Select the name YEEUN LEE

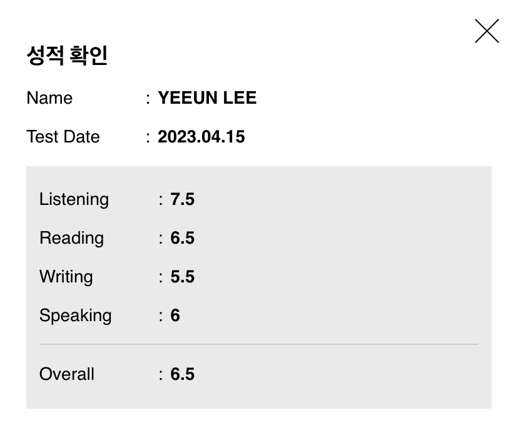[207, 97]
